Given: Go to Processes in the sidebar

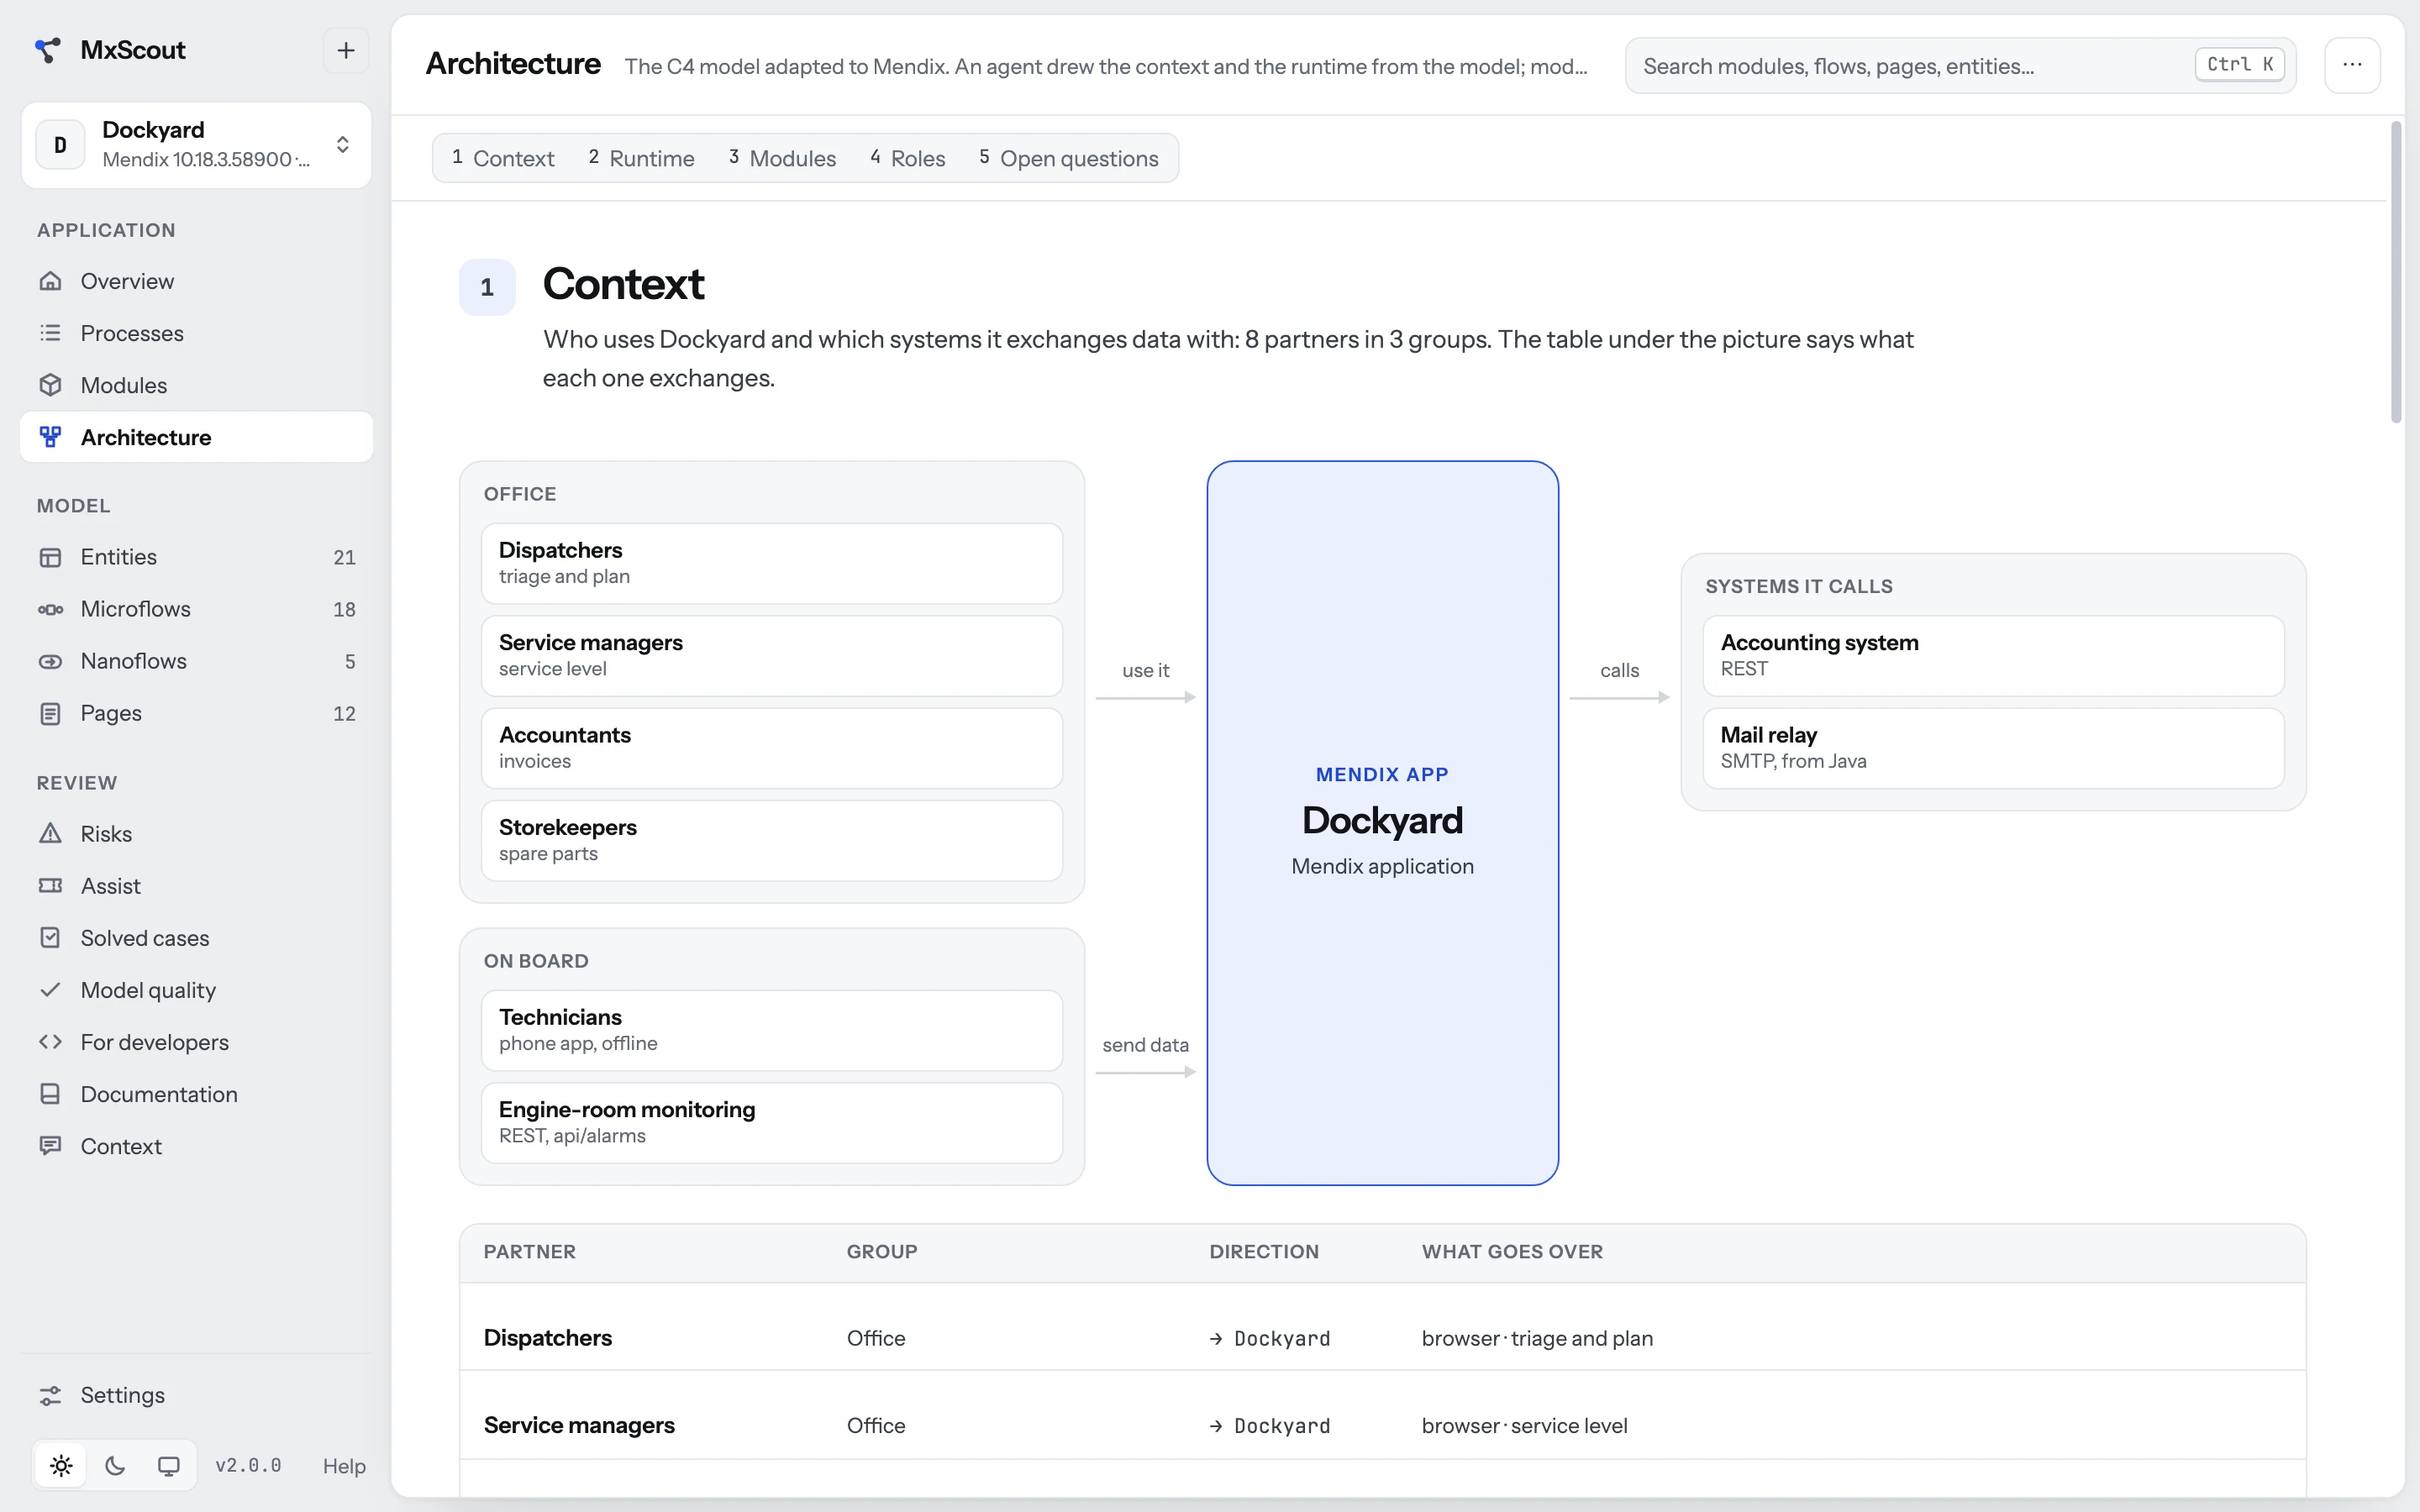Looking at the screenshot, I should (196, 333).
